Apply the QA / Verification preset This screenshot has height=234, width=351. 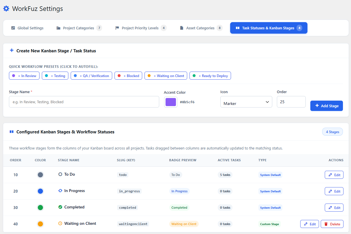[x=91, y=76]
